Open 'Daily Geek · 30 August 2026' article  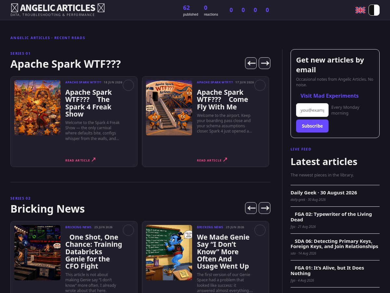324,192
